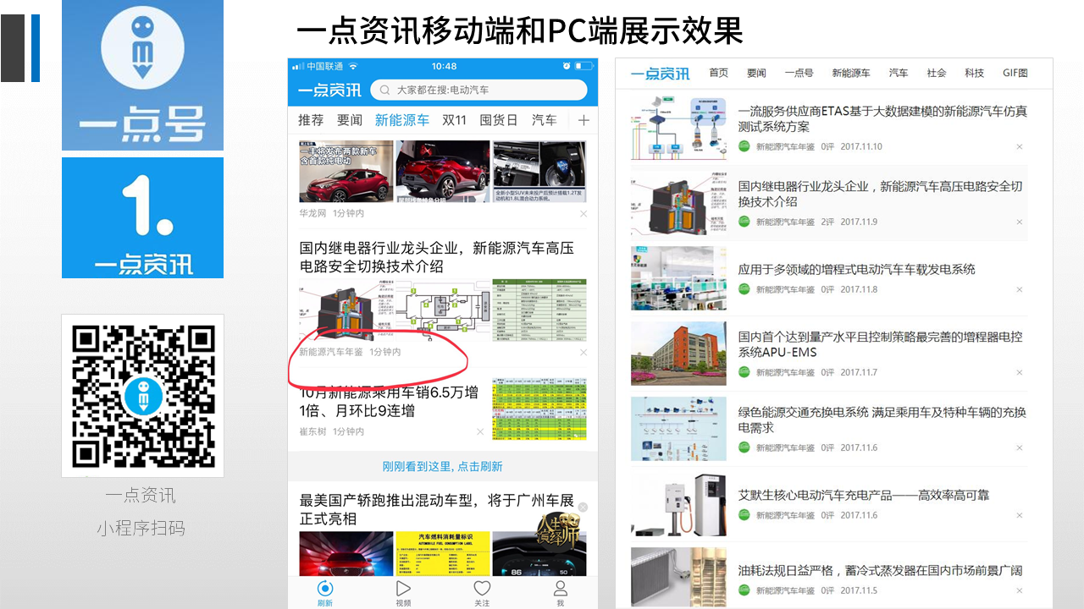Tap 刚刚看到这里,点击刷新 refresh link
The width and height of the screenshot is (1084, 609).
[442, 466]
